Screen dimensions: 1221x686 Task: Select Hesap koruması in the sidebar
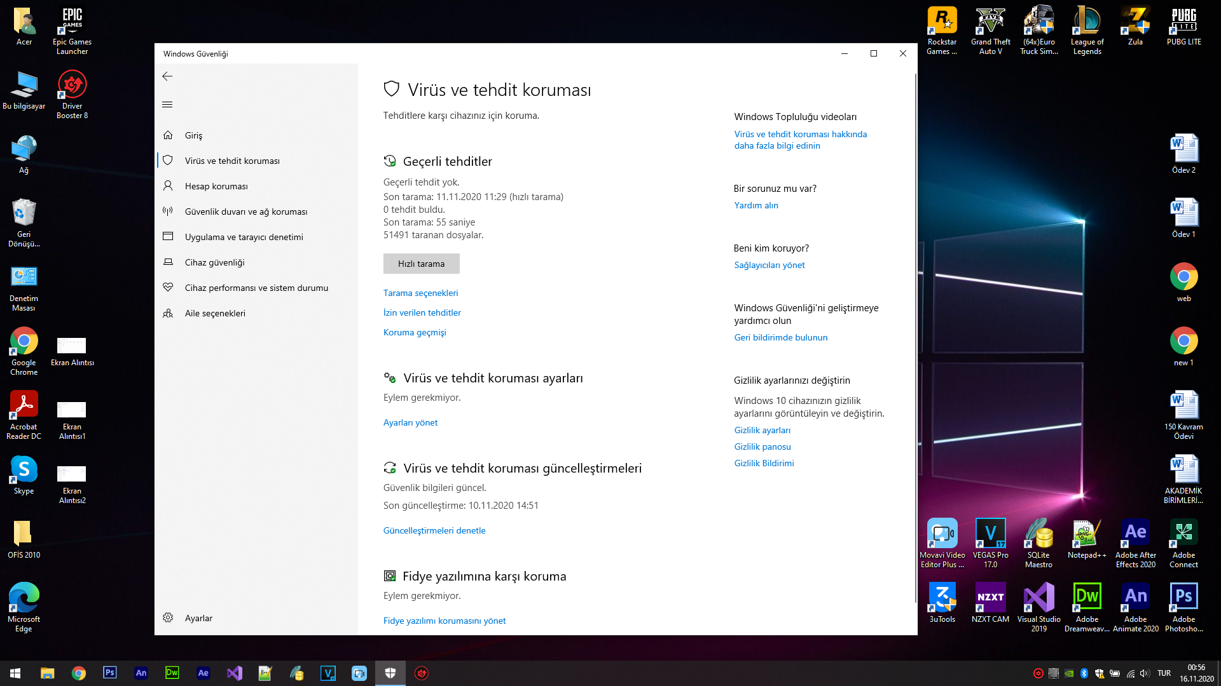pos(216,186)
